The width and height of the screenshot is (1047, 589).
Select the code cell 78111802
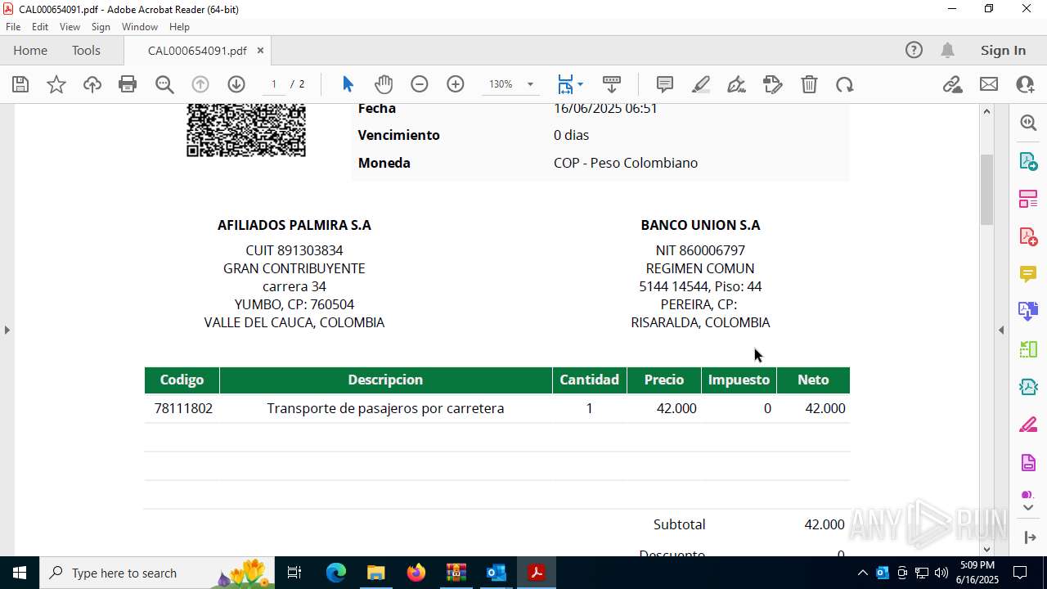tap(183, 408)
